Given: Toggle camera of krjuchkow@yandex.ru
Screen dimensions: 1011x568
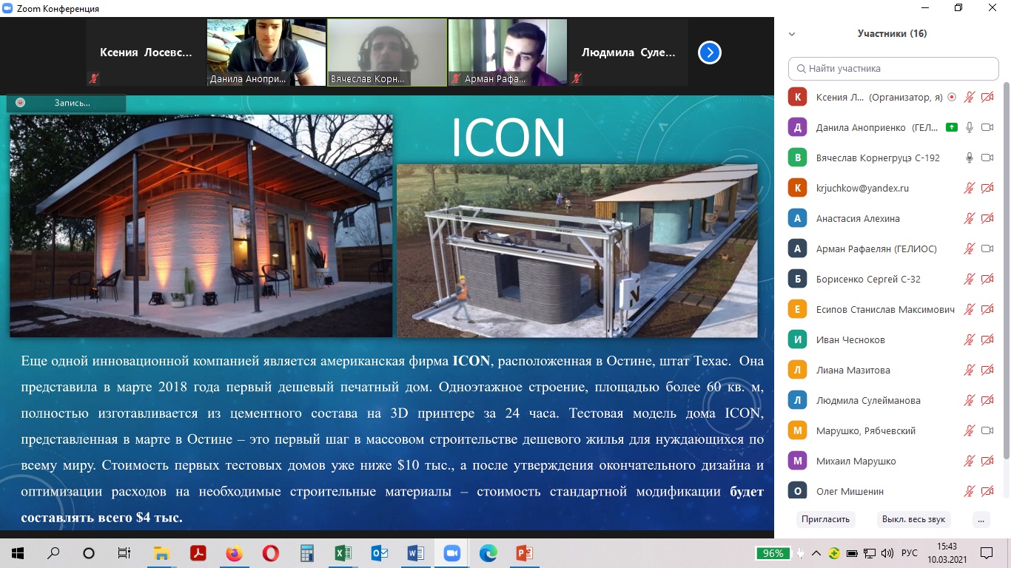Looking at the screenshot, I should pyautogui.click(x=987, y=188).
